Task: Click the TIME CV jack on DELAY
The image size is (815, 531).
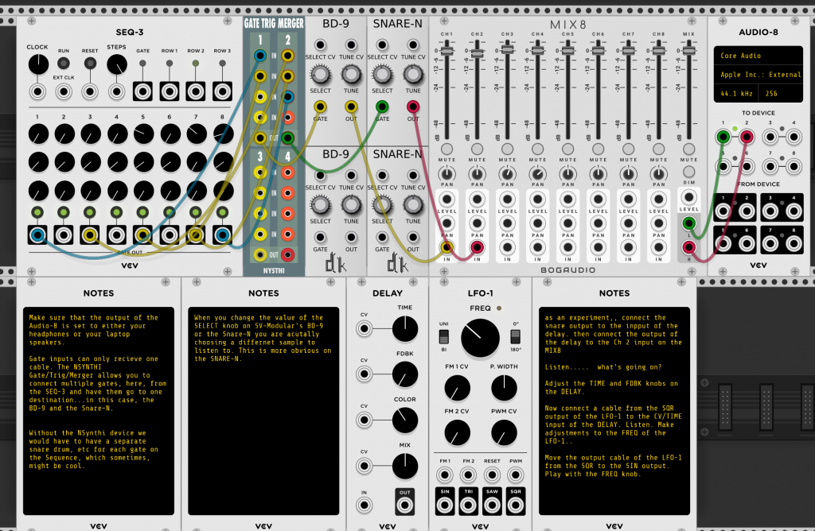Action: coord(364,329)
